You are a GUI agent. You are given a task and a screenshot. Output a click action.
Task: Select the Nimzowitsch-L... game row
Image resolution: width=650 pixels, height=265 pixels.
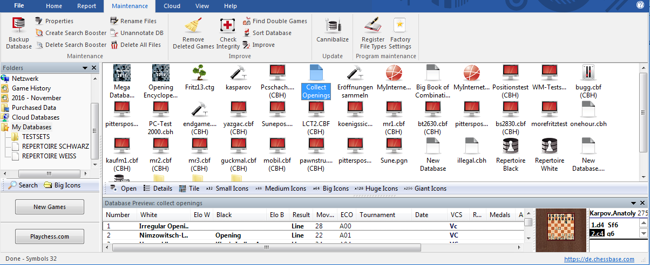coord(313,235)
